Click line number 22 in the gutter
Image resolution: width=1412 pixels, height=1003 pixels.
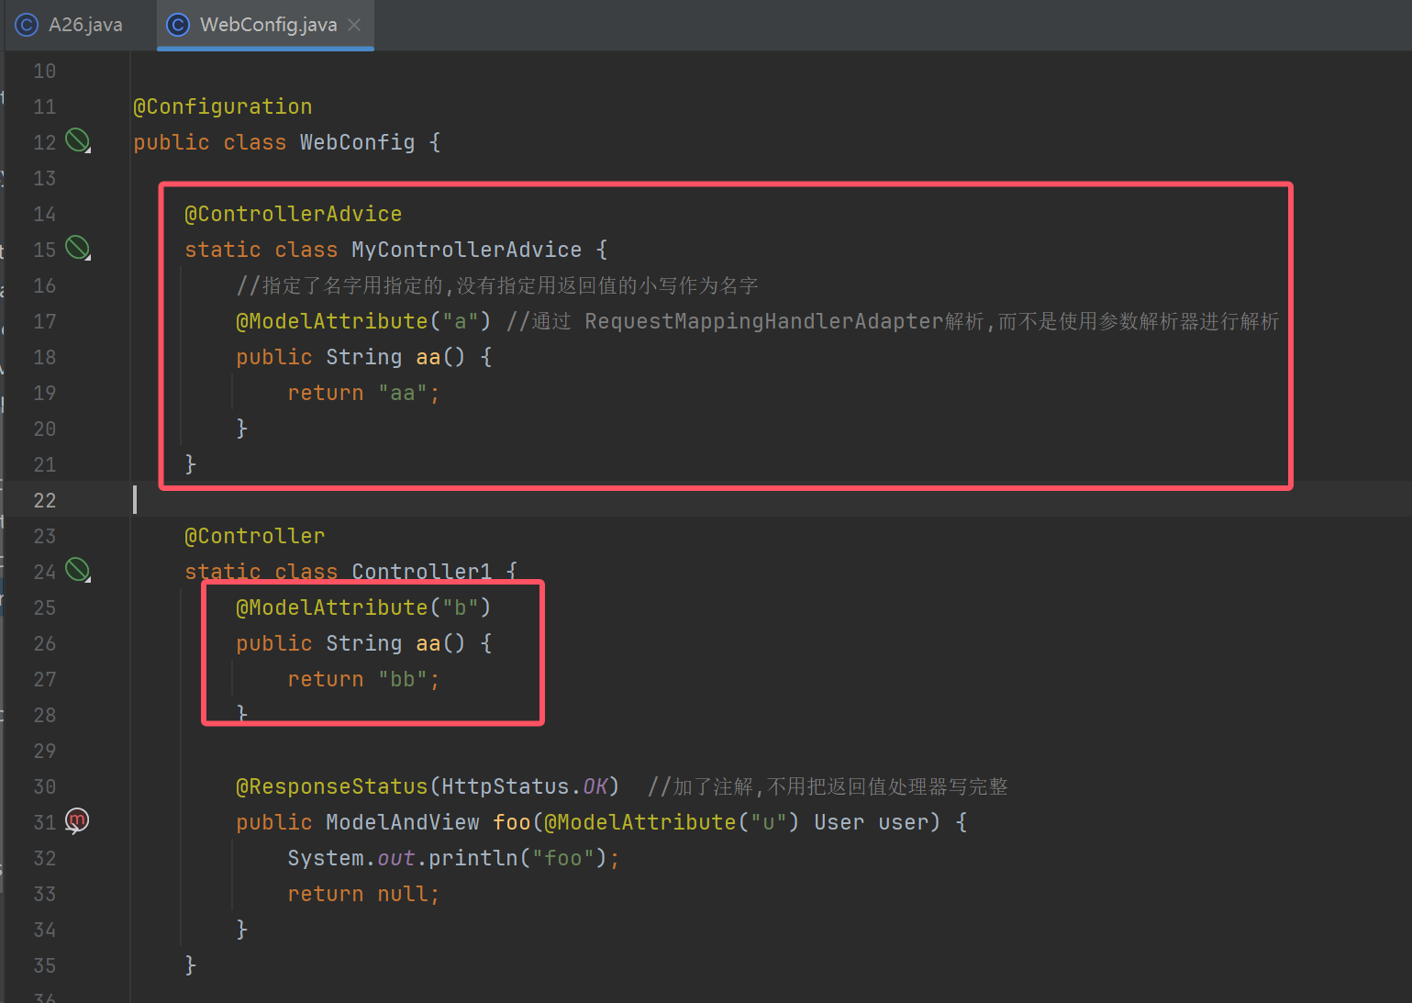coord(45,500)
